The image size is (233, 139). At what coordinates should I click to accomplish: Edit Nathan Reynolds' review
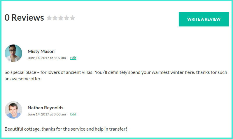(x=73, y=114)
